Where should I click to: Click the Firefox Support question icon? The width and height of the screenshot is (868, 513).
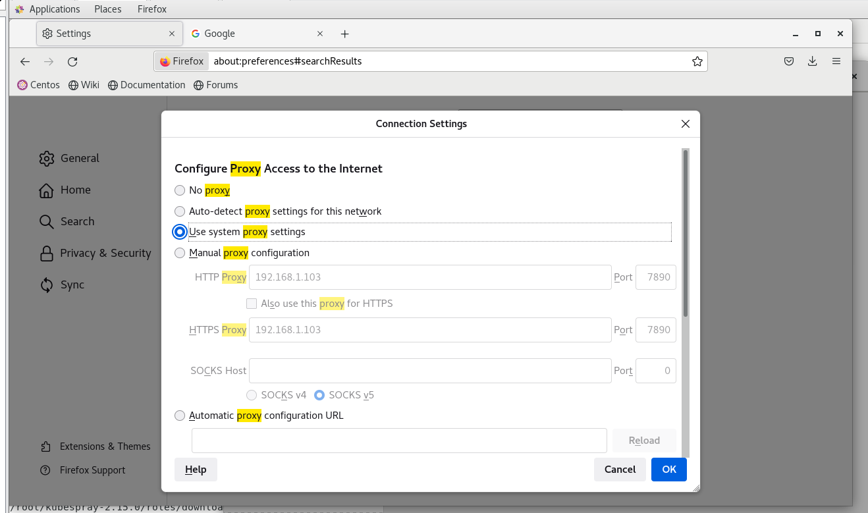45,470
